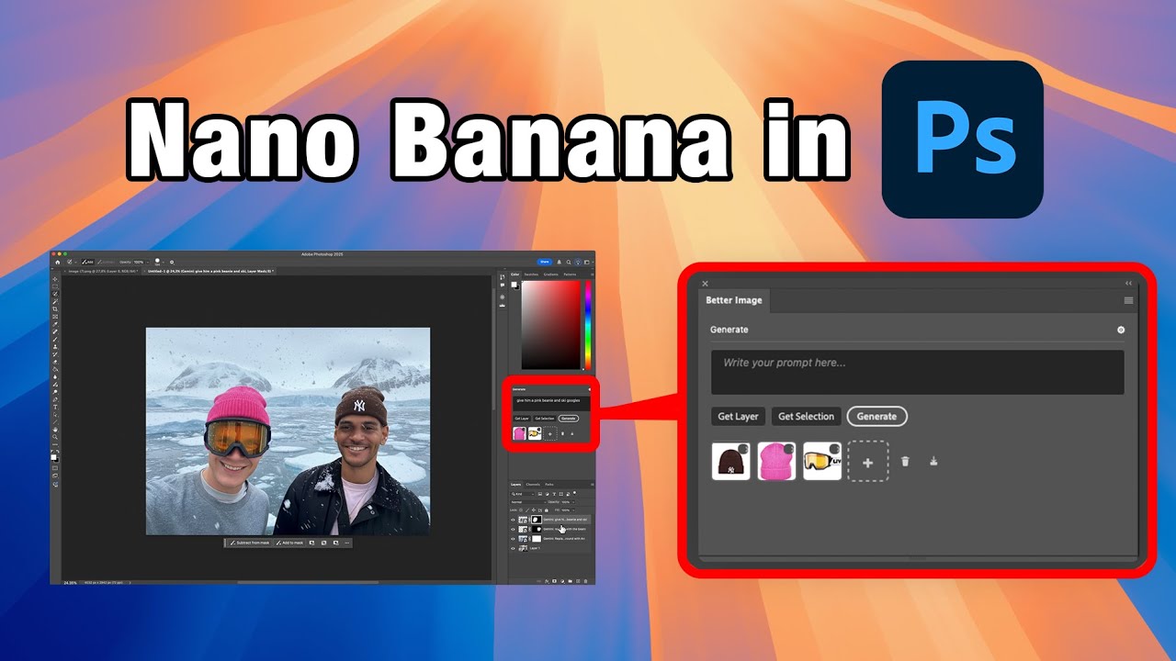
Task: Click the Quick Mask mode icon in toolbar
Action: [55, 468]
